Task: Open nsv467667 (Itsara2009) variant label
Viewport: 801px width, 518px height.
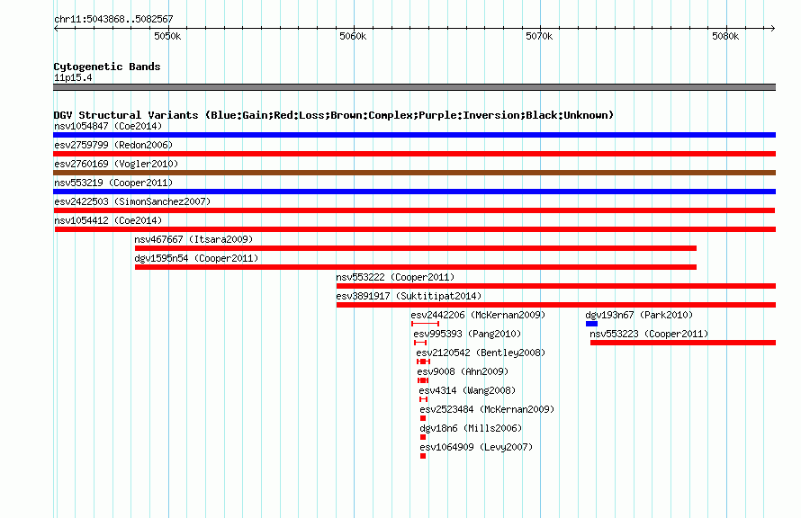Action: tap(193, 239)
